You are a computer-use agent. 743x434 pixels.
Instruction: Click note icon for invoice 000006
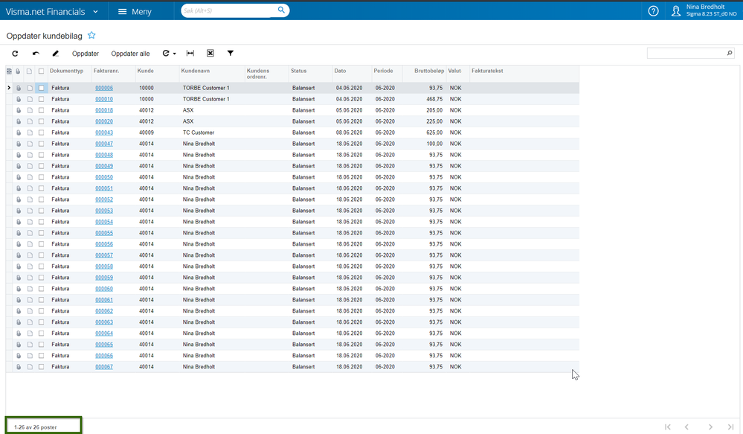[30, 88]
